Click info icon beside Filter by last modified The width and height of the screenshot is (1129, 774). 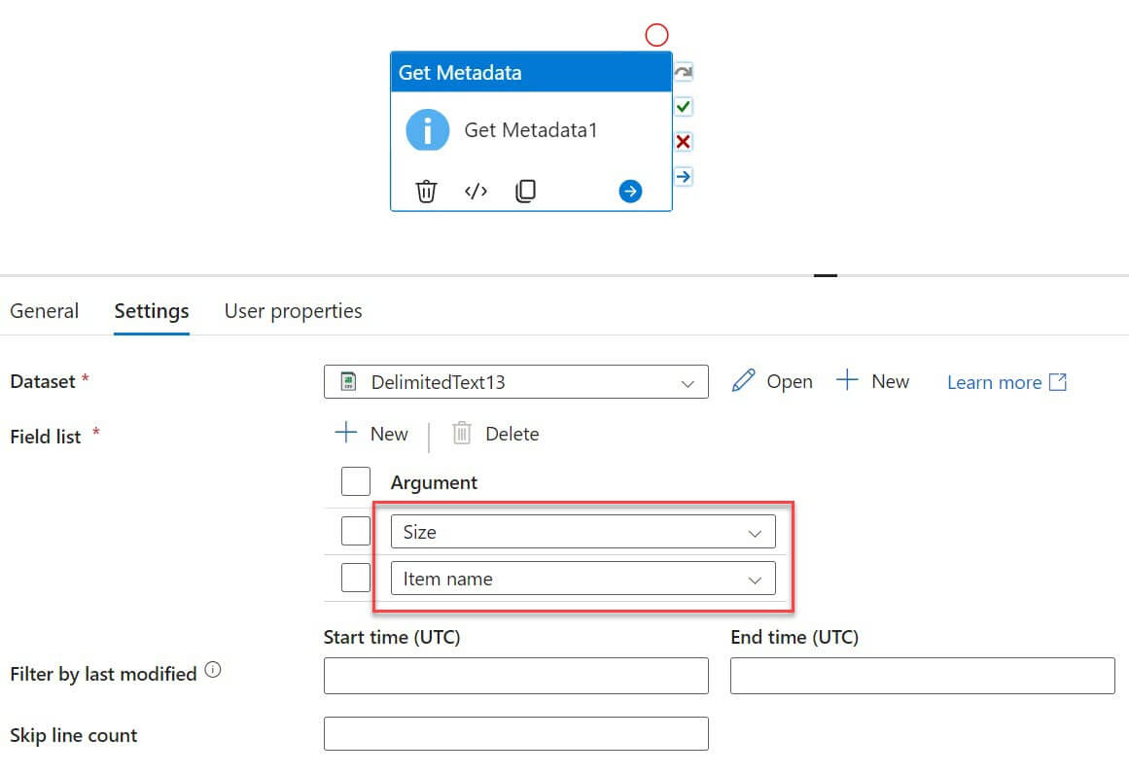(213, 670)
